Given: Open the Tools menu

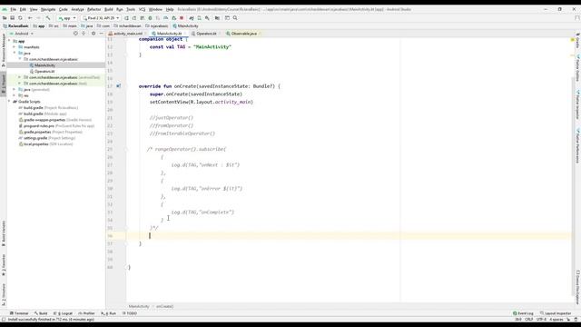Looking at the screenshot, I should [131, 9].
